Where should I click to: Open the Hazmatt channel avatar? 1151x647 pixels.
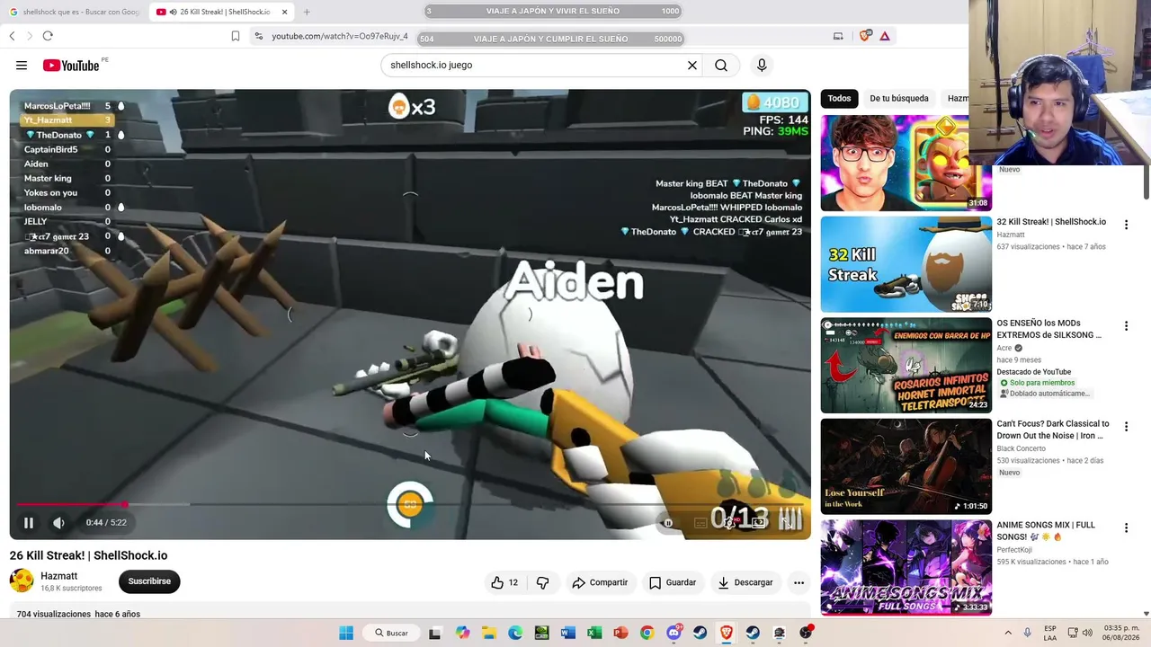22,581
